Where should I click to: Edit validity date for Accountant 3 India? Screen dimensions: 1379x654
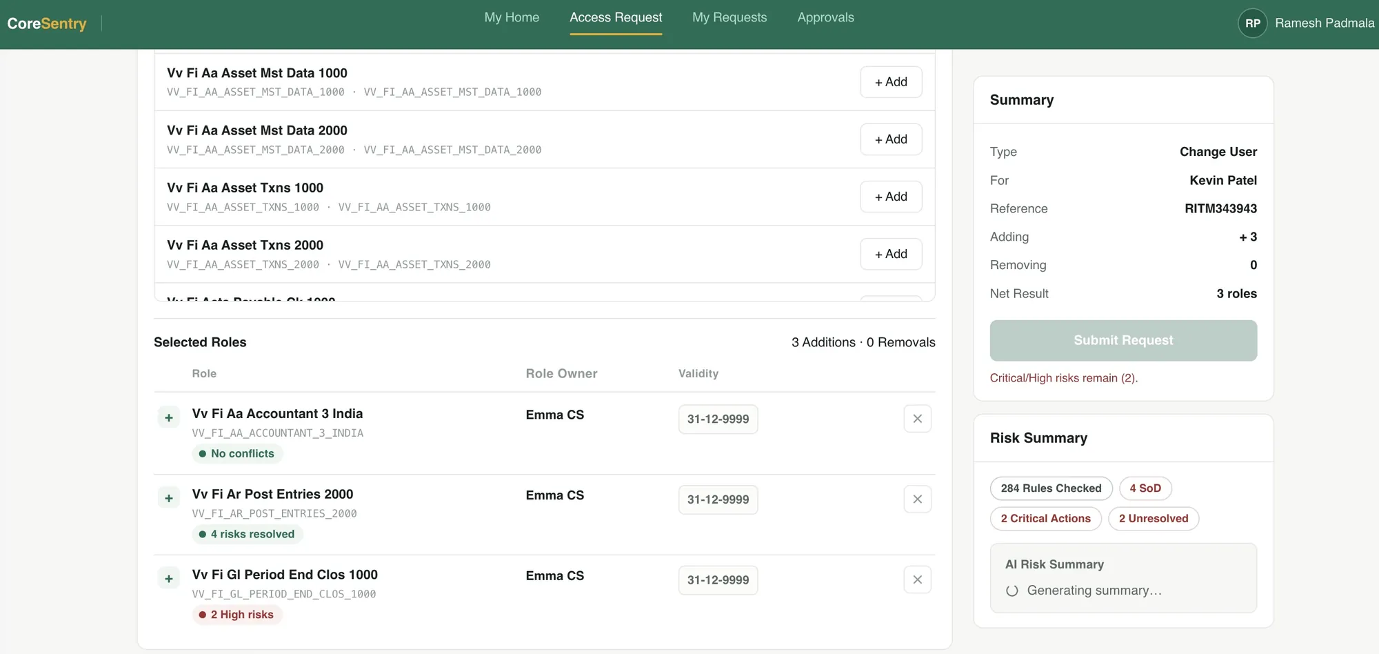pyautogui.click(x=718, y=419)
